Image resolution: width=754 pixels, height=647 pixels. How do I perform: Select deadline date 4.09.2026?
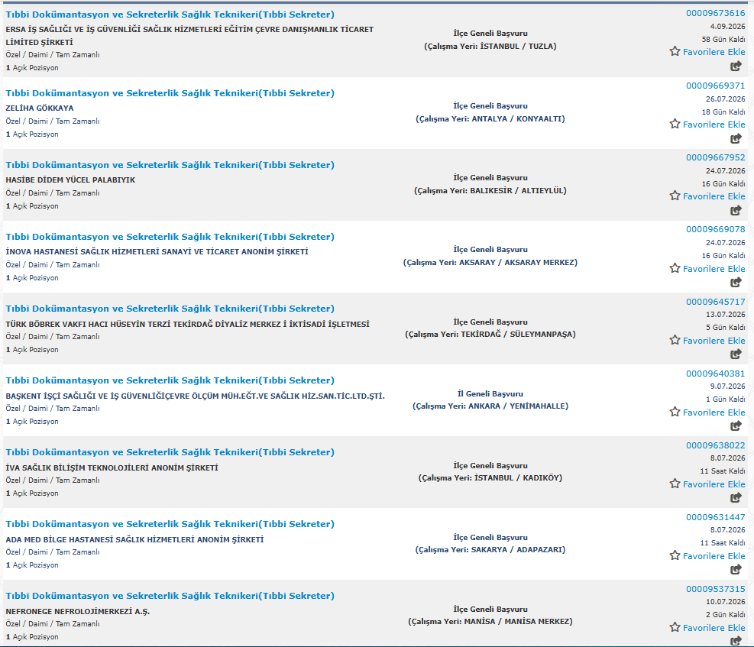click(x=727, y=27)
